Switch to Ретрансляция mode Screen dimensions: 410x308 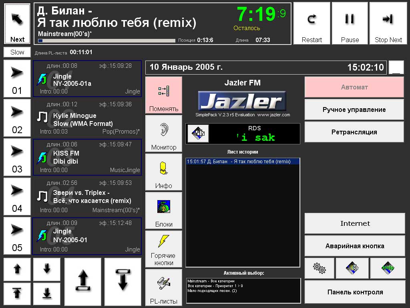[354, 132]
